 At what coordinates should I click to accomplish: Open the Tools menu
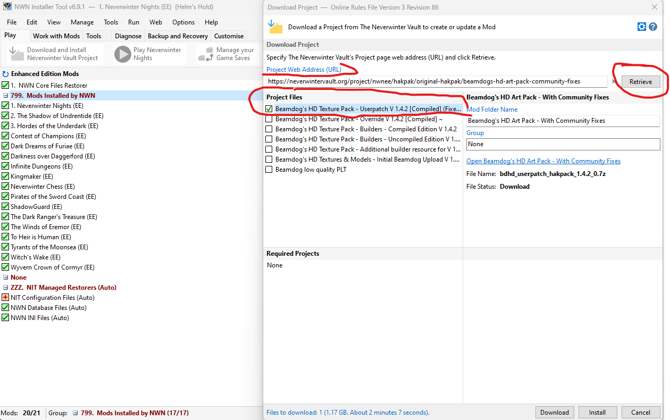click(x=111, y=22)
